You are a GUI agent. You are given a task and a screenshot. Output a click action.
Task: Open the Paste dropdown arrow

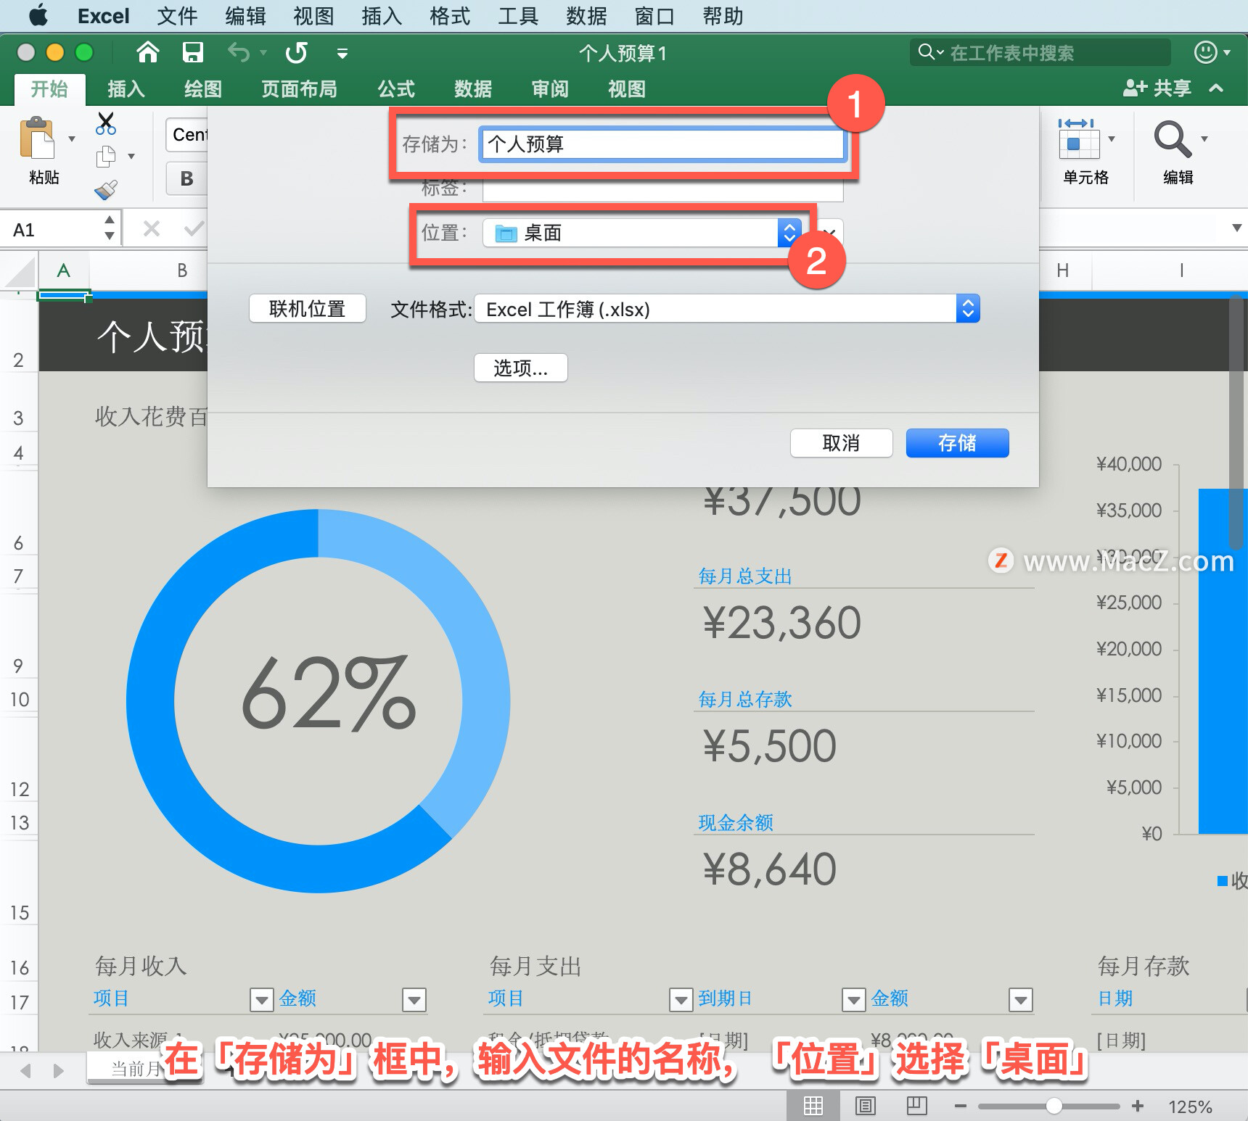click(72, 138)
